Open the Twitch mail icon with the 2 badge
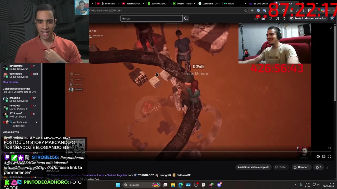 [x=263, y=18]
